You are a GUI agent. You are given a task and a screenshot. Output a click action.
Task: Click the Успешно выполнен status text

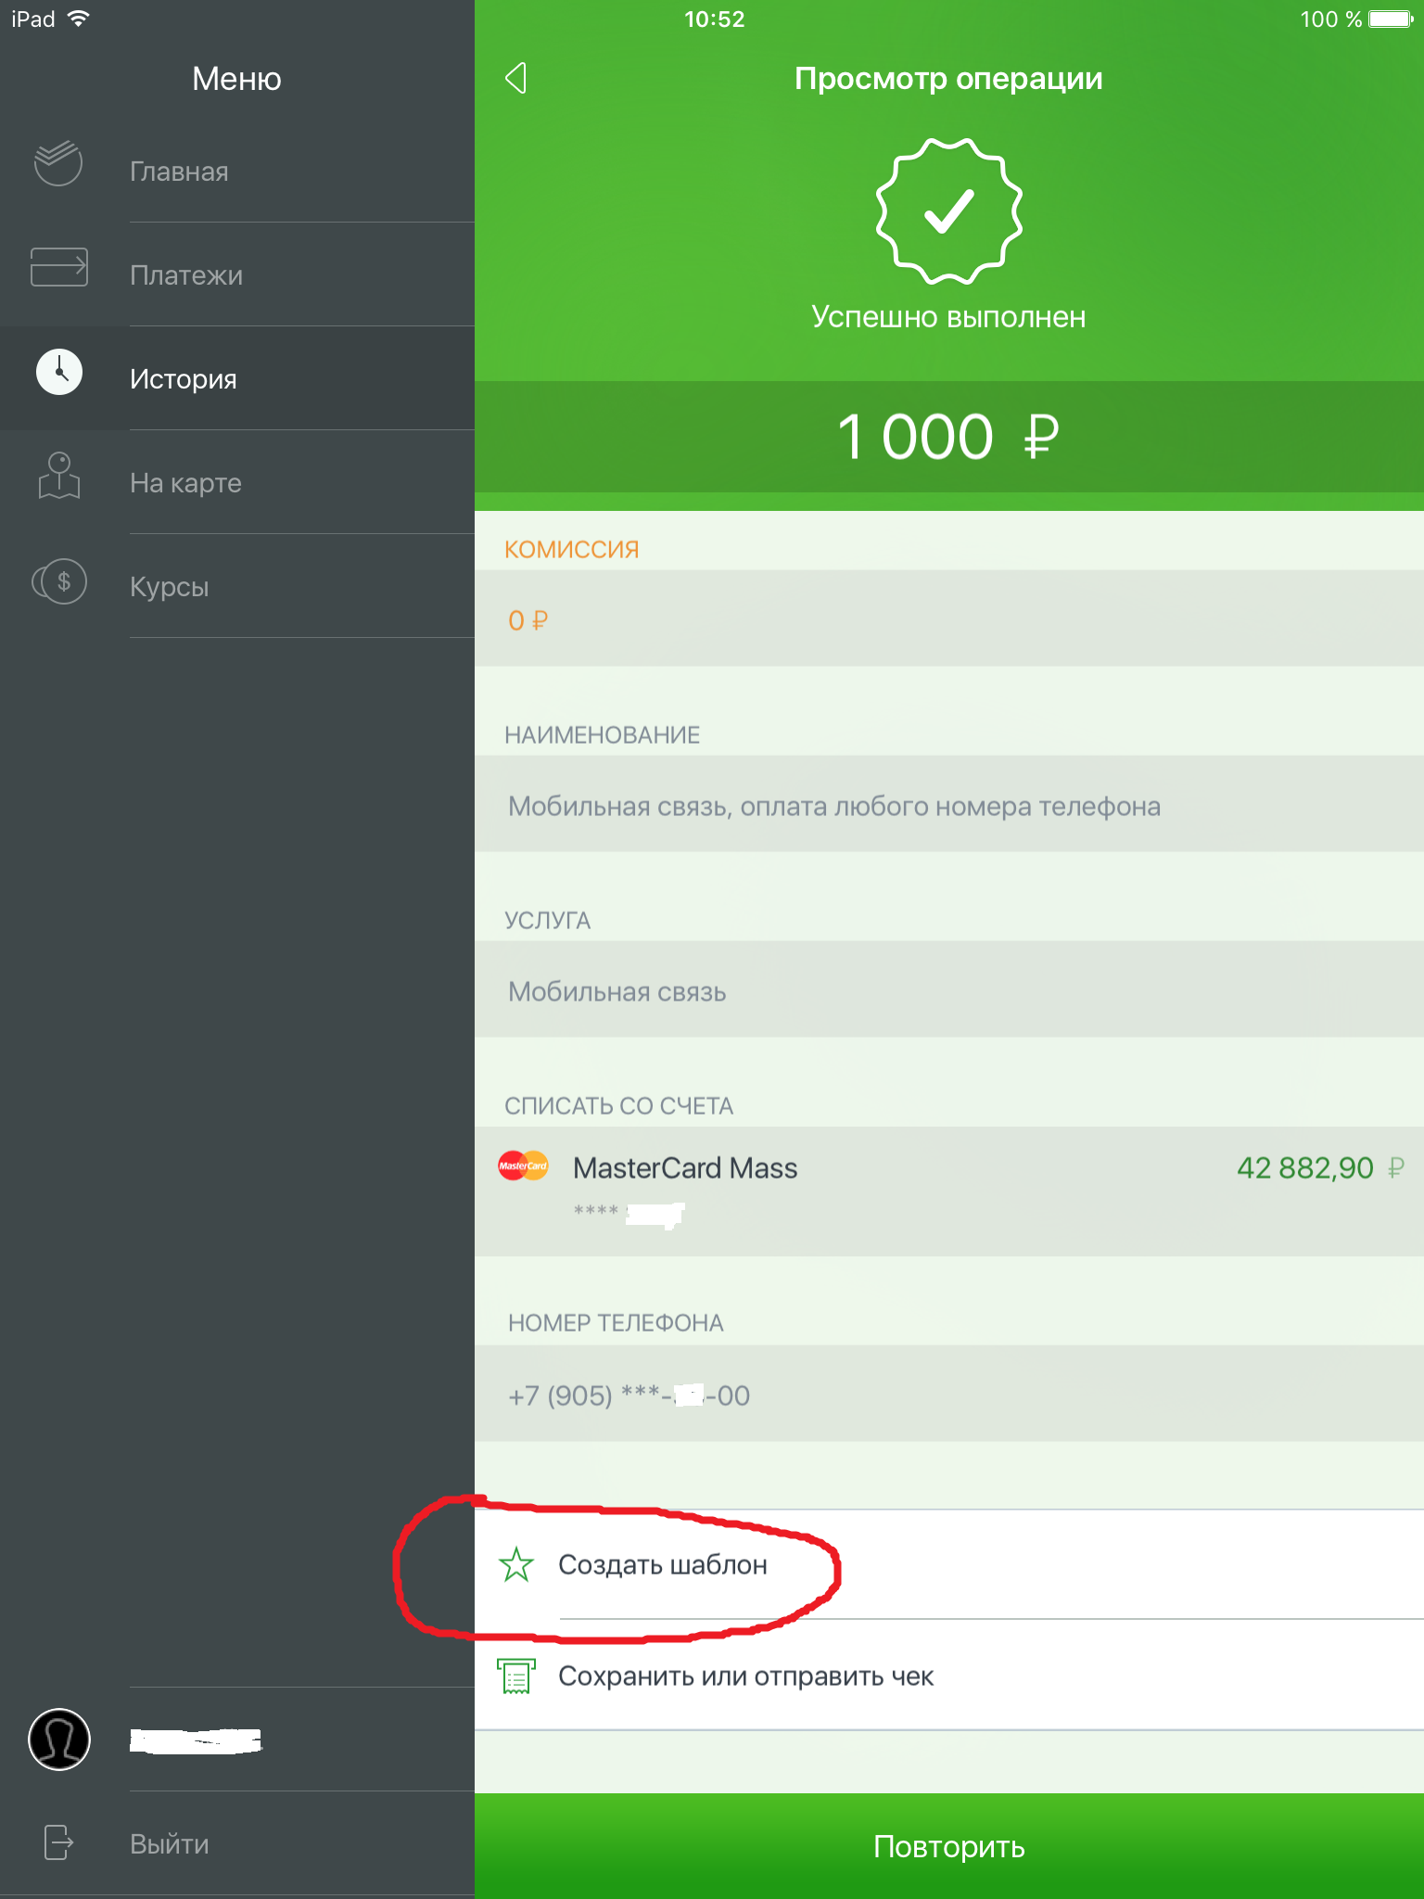[x=948, y=317]
